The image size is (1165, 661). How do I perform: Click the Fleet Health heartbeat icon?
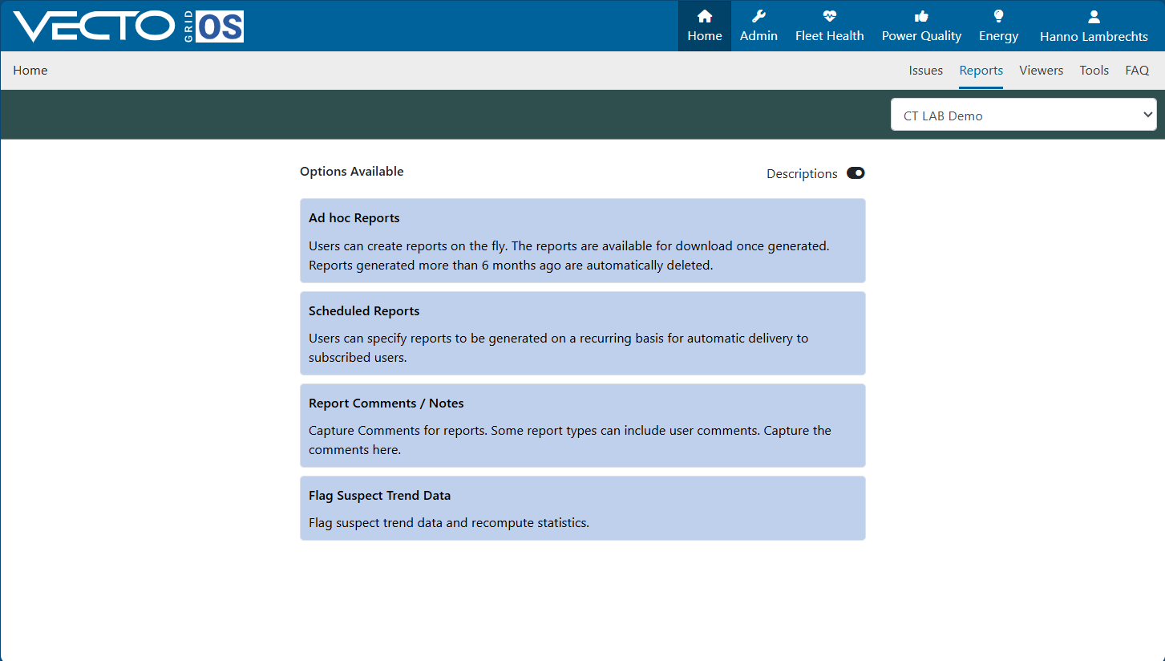(x=829, y=16)
